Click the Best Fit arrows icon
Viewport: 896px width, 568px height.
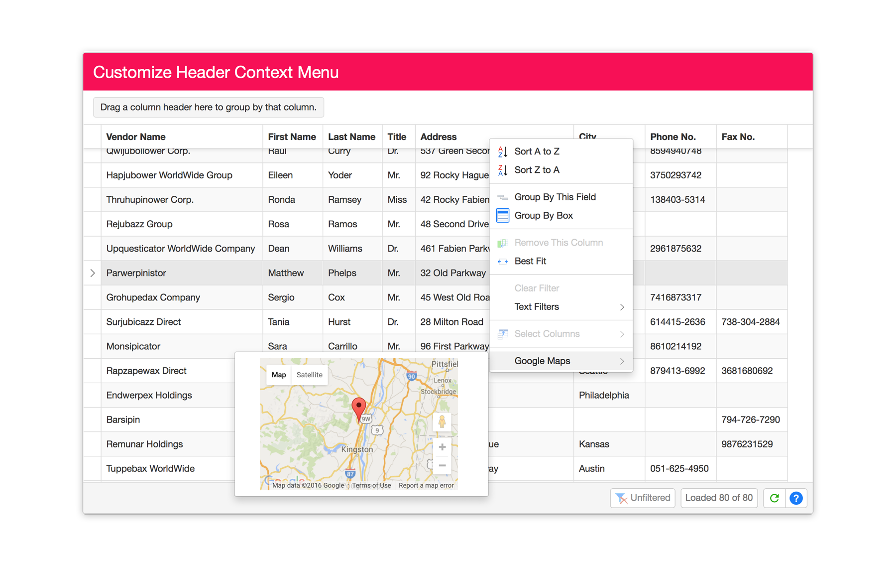click(503, 261)
